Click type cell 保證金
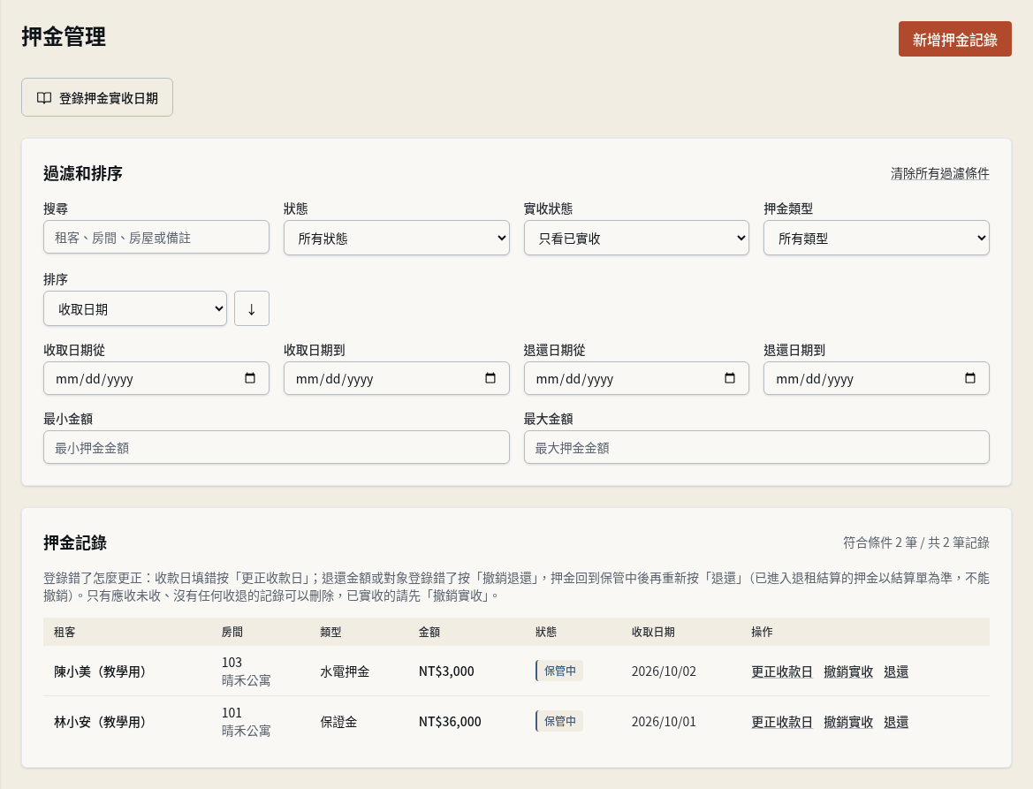 338,722
